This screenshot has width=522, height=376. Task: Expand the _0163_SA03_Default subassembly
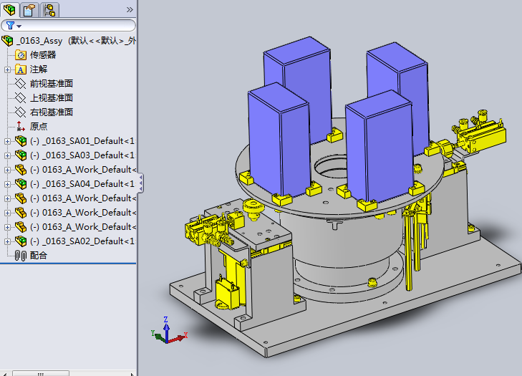pos(7,155)
